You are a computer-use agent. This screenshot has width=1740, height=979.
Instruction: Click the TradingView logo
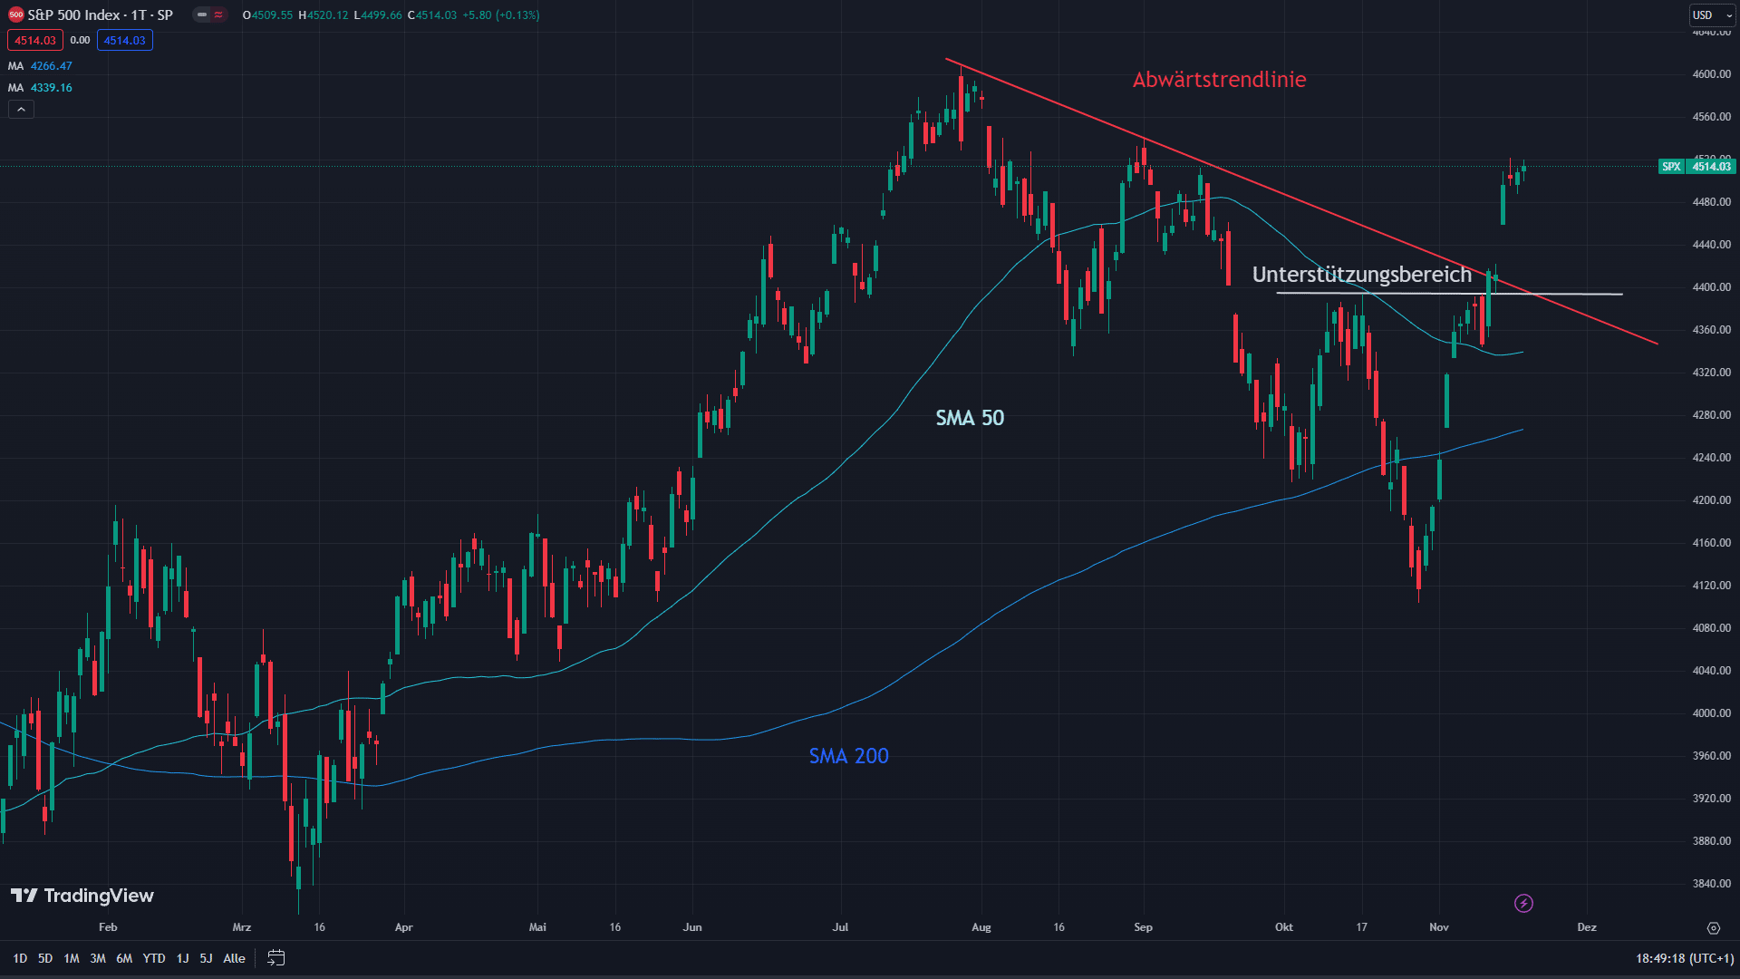coord(82,896)
